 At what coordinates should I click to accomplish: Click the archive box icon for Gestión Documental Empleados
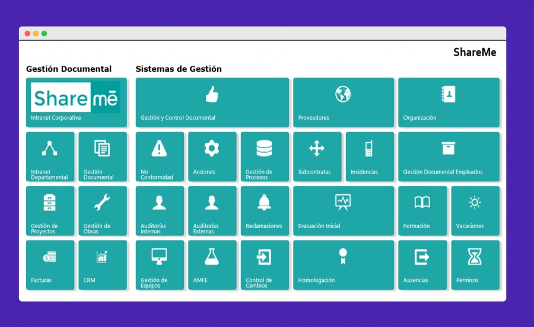coord(449,148)
